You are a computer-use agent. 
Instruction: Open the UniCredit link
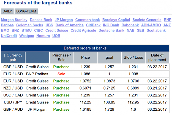click(9, 36)
